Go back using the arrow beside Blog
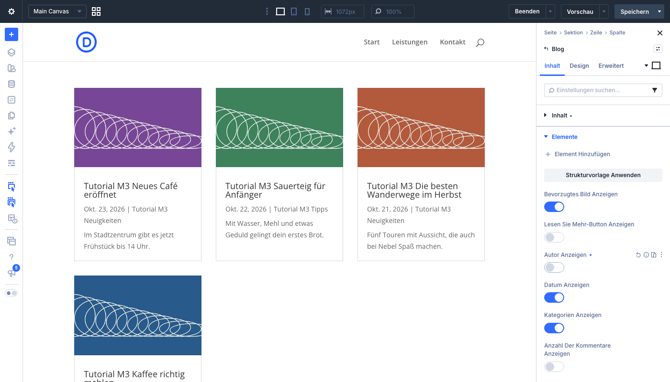 (x=547, y=49)
